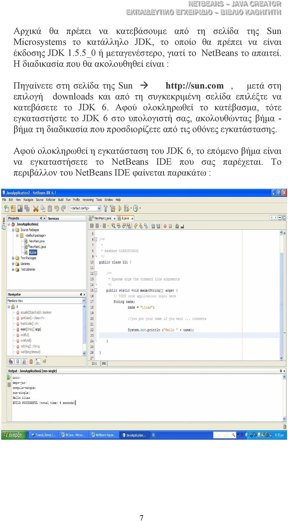The image size is (288, 521).
Task: Run the main project with green arrow
Action: point(120,208)
